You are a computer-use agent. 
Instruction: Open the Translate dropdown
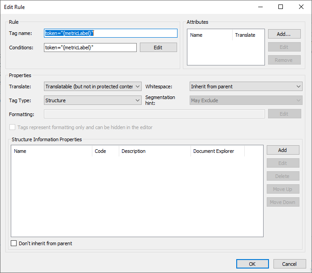(x=93, y=87)
